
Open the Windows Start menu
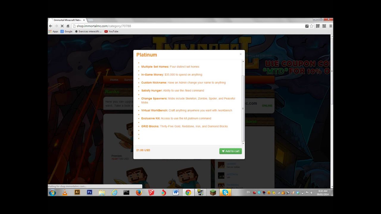[x=52, y=193]
